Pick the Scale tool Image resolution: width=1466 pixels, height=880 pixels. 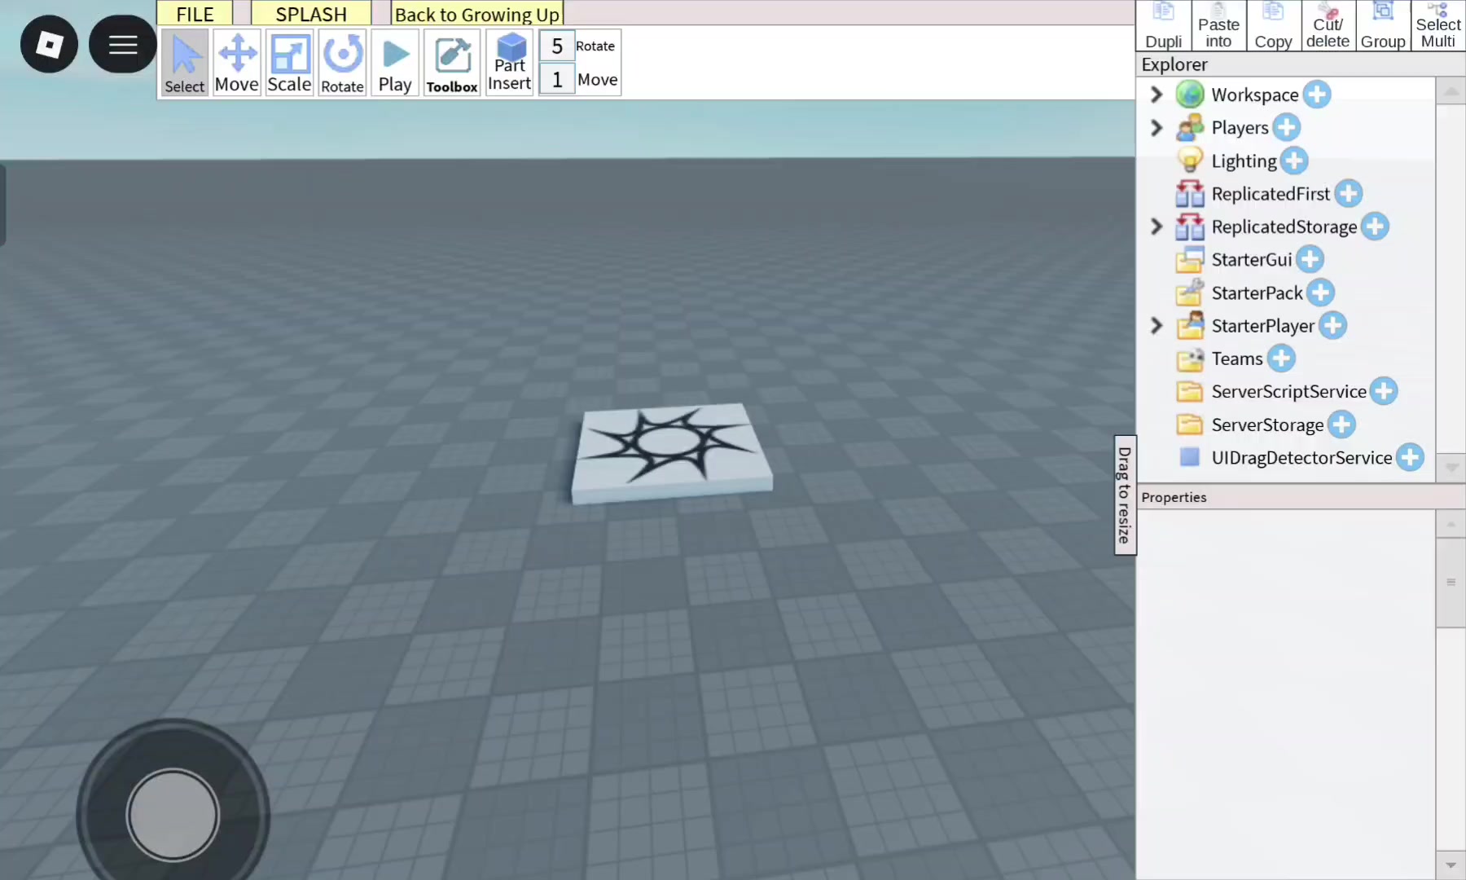coord(289,63)
